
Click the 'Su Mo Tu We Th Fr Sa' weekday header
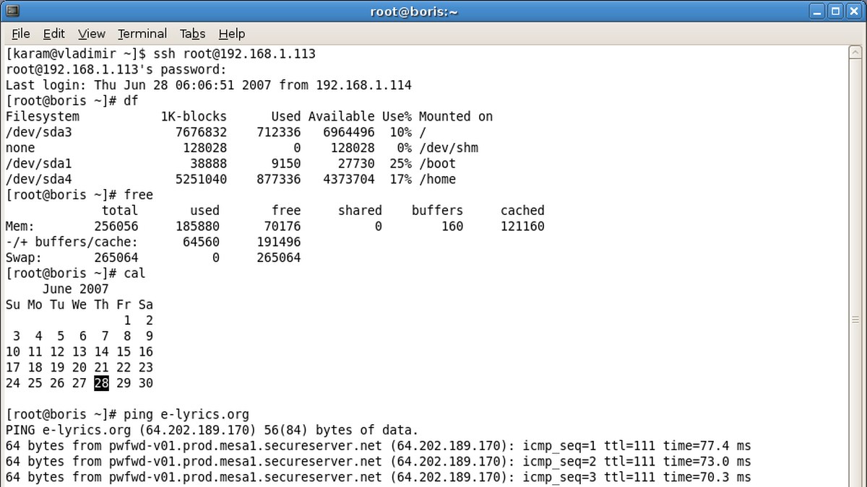pos(79,304)
